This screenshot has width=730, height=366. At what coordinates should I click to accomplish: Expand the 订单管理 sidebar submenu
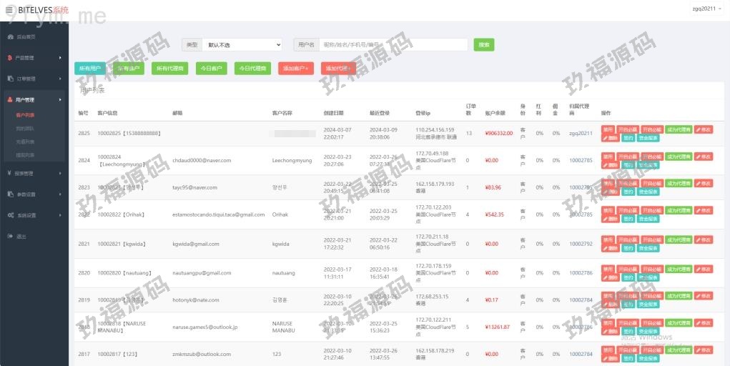(x=33, y=79)
